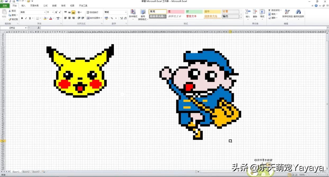Screen dimensions: 329x177
Task: Expand Merge & Center (合并后居中) arrow
Action: (101, 18)
